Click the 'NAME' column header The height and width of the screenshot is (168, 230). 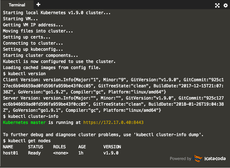click(x=8, y=147)
